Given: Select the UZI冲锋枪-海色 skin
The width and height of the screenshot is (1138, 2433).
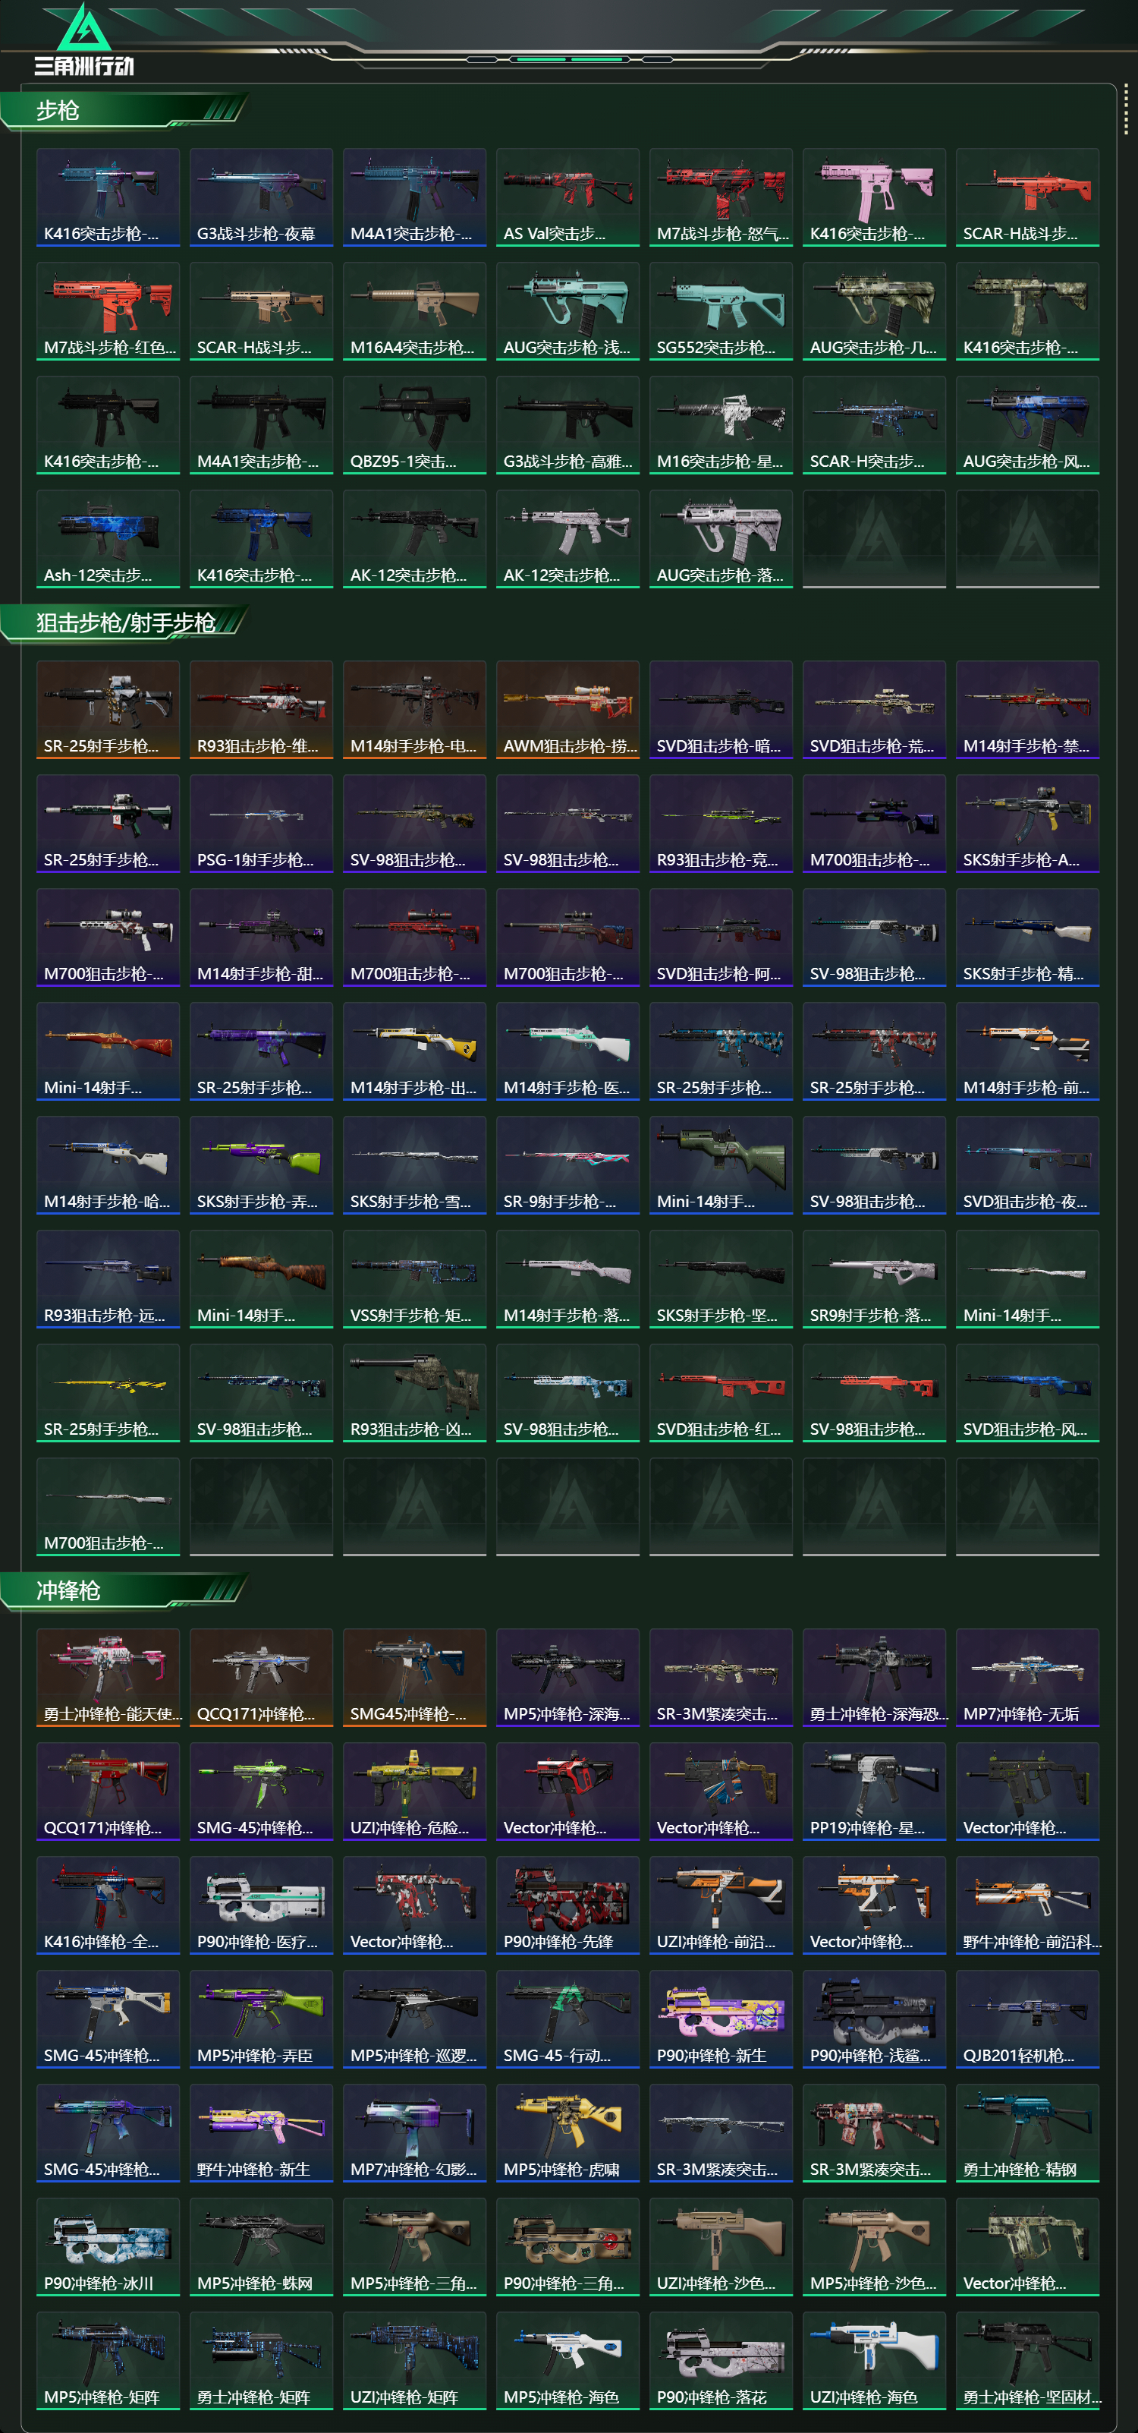Looking at the screenshot, I should tap(874, 2360).
